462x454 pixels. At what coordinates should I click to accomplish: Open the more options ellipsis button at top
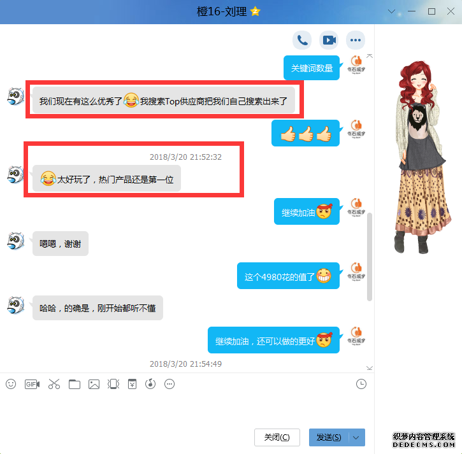[x=356, y=40]
